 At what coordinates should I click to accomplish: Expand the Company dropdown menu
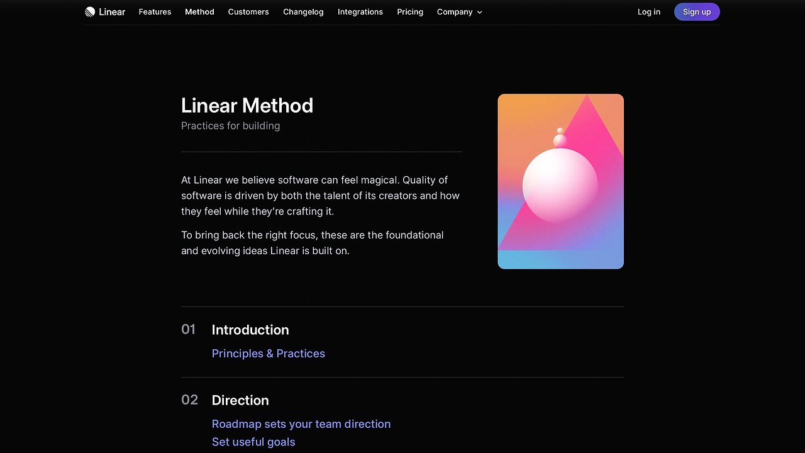[x=460, y=12]
